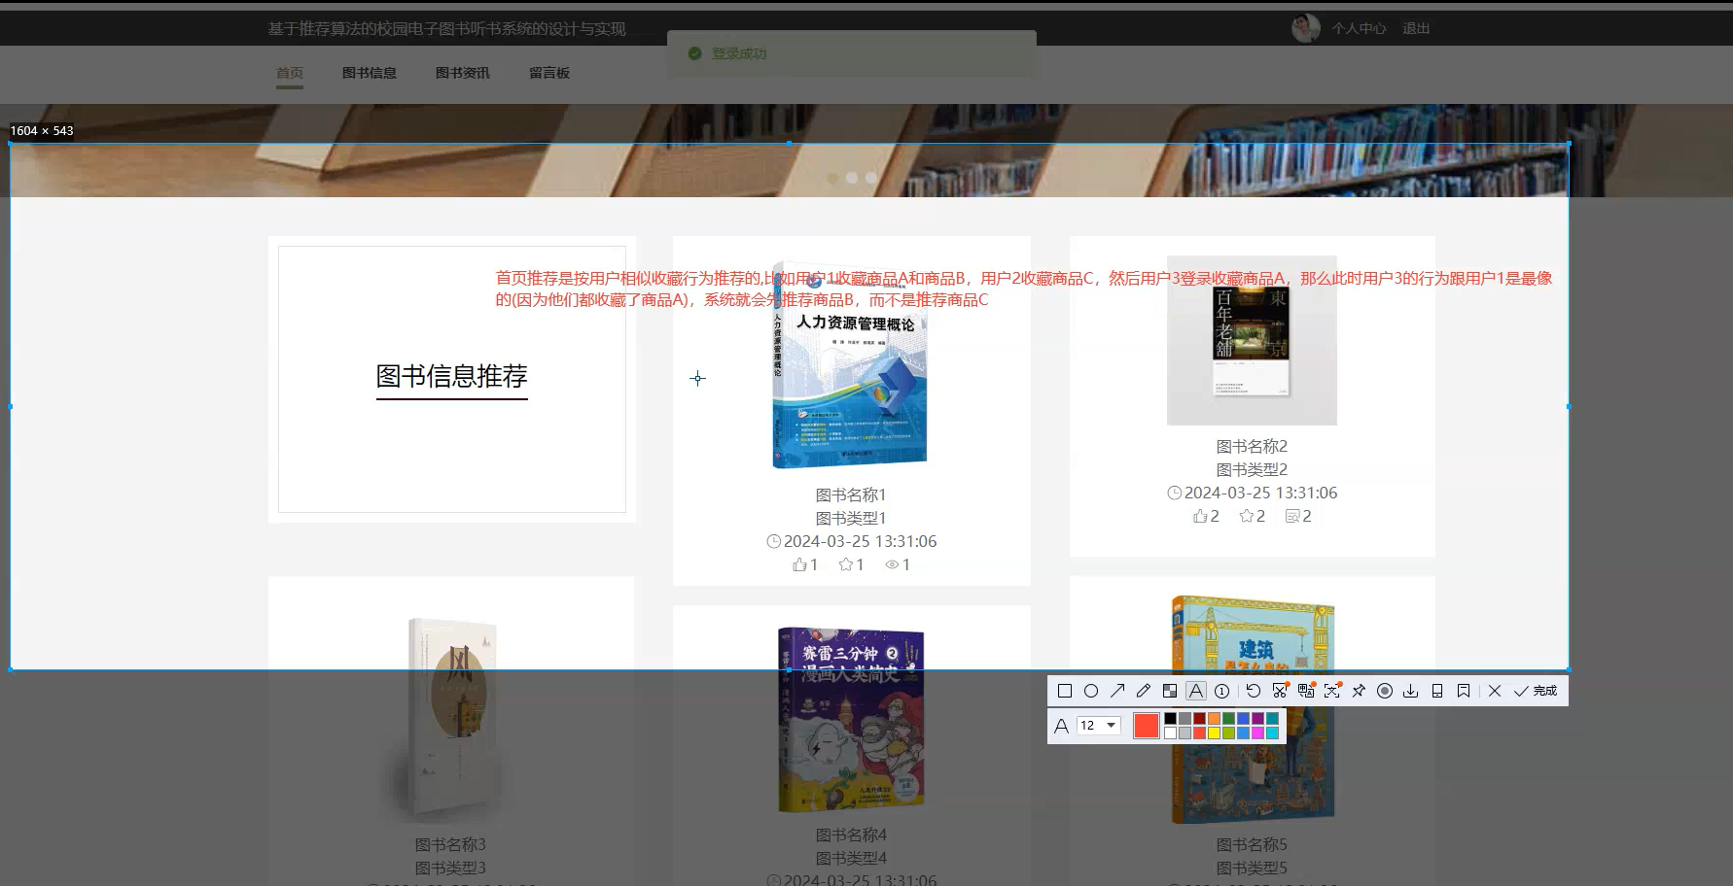Undo the last annotation
1733x886 pixels.
pyautogui.click(x=1254, y=691)
